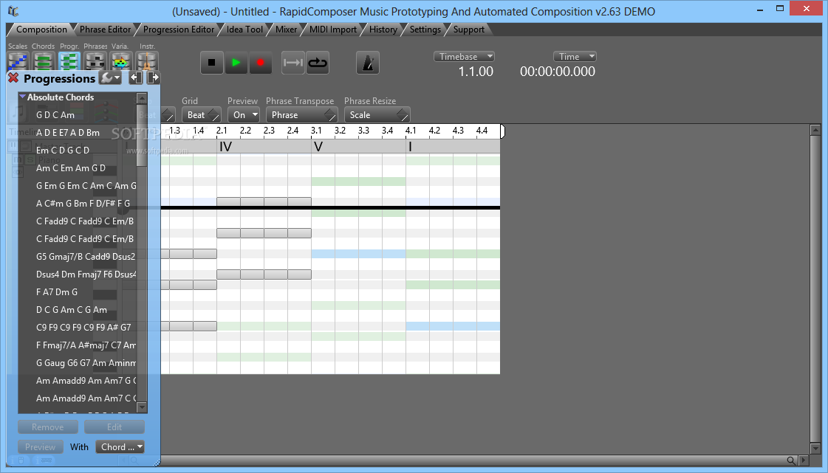Select progression G D C Am
Viewport: 828px width, 473px height.
point(55,115)
